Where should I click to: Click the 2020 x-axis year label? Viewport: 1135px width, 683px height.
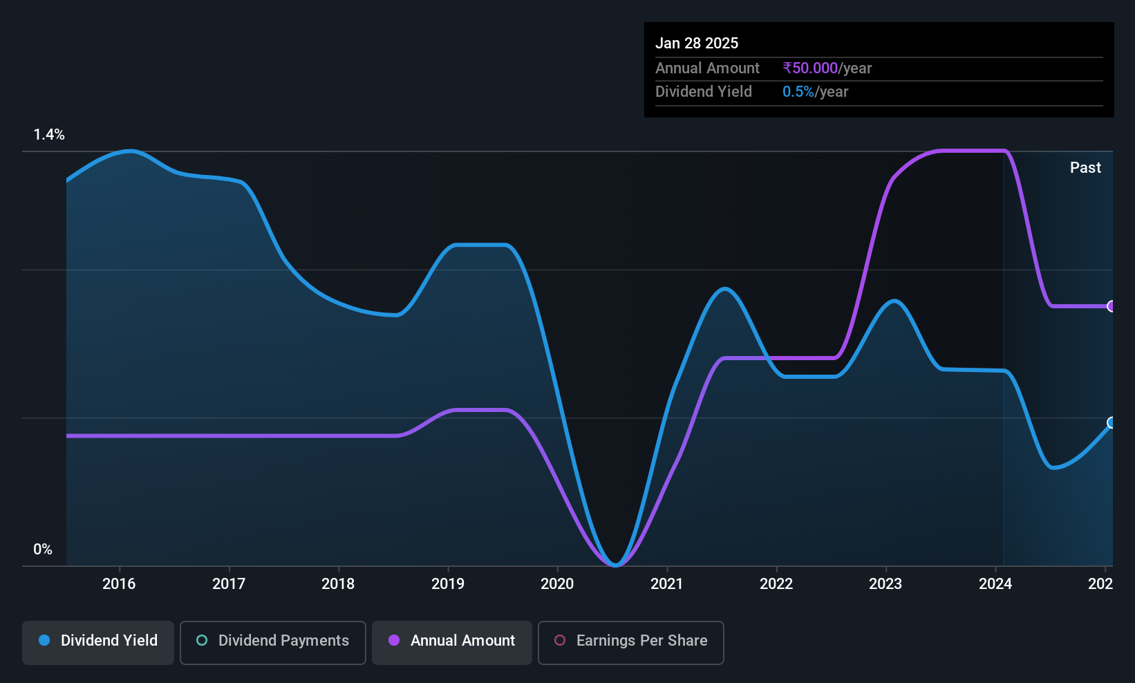pyautogui.click(x=557, y=583)
